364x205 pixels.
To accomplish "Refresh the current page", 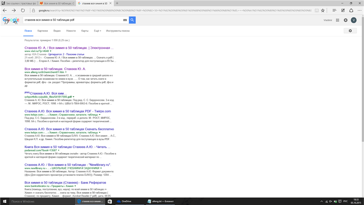I will [23, 10].
